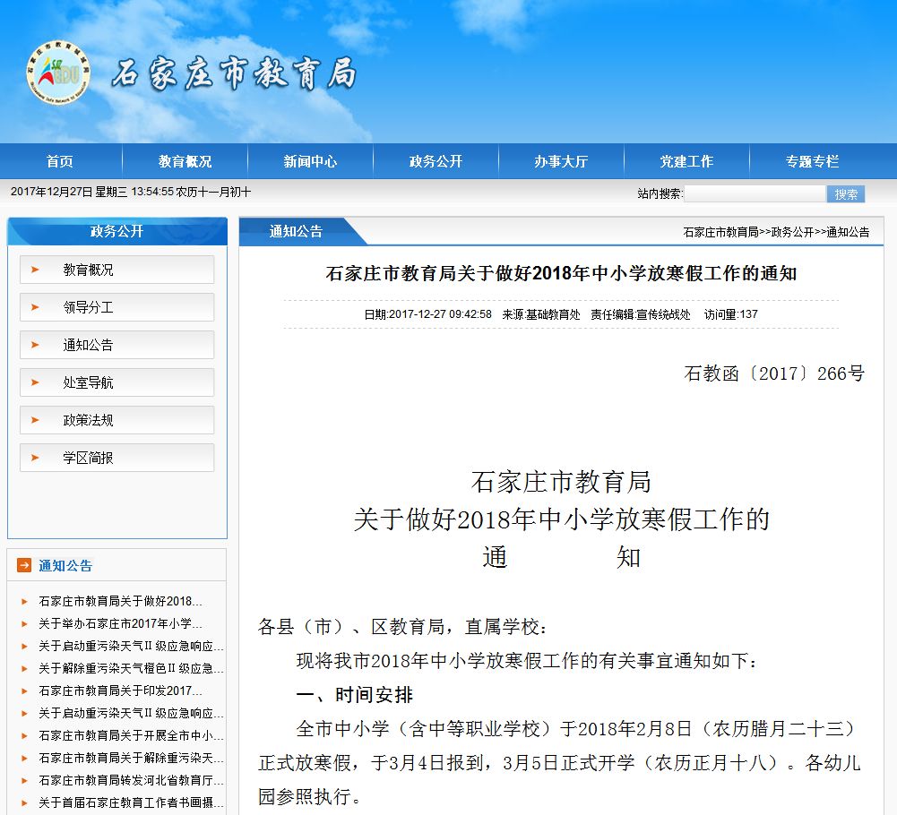Click the arrow icon next to 处室导航
This screenshot has width=897, height=815.
(x=33, y=382)
